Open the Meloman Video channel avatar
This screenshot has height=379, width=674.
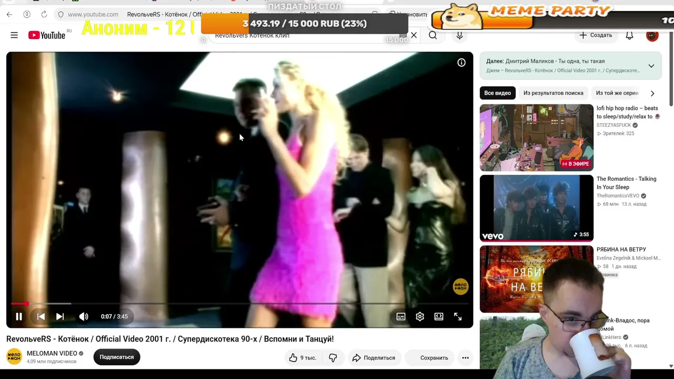coord(14,356)
